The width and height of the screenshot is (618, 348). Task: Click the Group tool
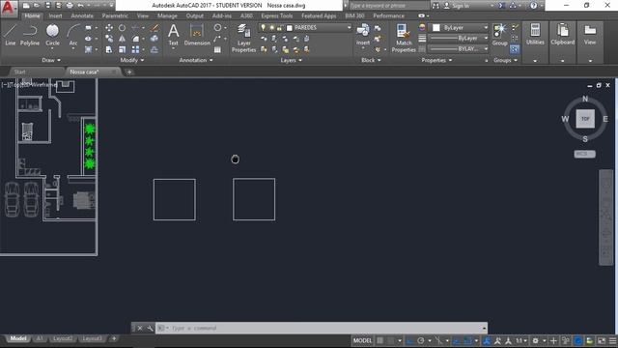click(x=500, y=35)
